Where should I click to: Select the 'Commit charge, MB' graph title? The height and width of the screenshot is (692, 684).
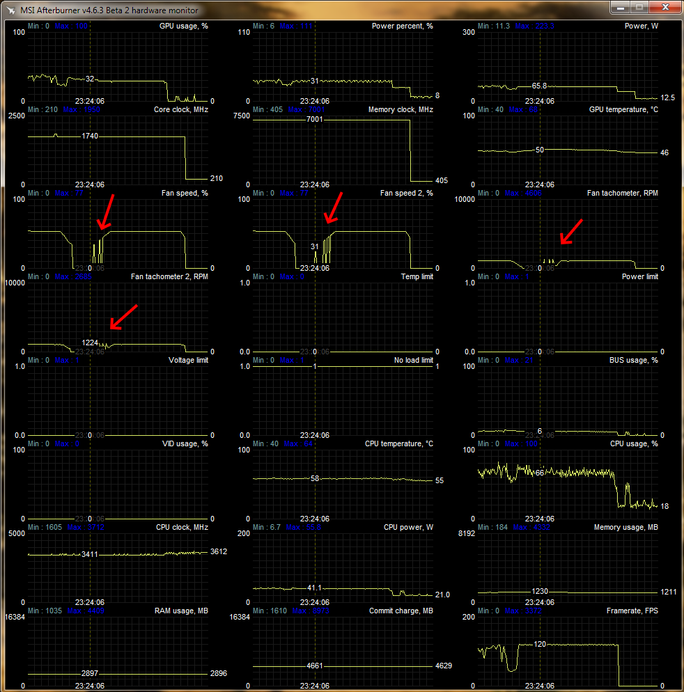pyautogui.click(x=401, y=611)
